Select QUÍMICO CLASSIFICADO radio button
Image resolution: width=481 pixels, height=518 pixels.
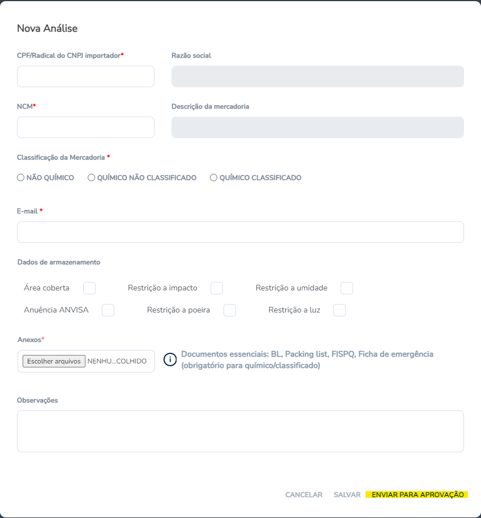[213, 178]
